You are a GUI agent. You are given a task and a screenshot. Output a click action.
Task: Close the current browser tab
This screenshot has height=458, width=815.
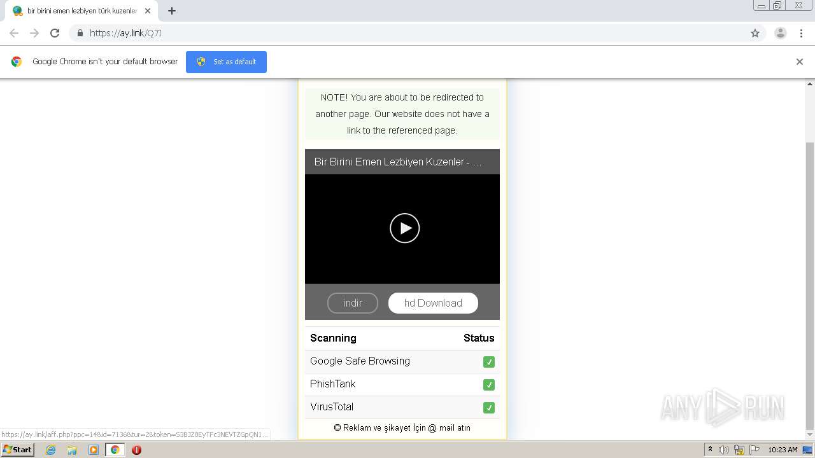[148, 11]
